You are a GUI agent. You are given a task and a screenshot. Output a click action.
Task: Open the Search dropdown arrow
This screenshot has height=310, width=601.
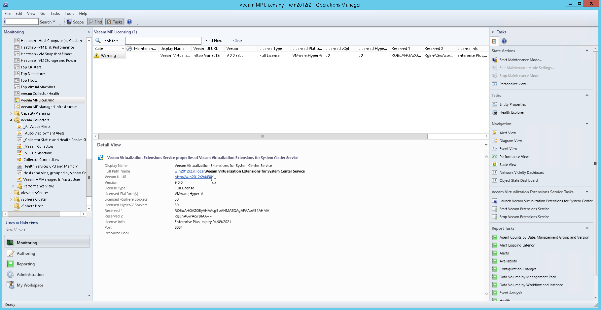(54, 22)
